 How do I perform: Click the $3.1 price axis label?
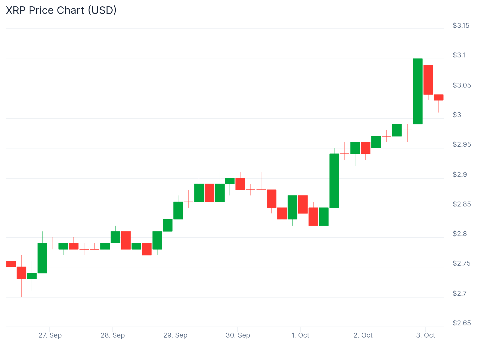[459, 55]
